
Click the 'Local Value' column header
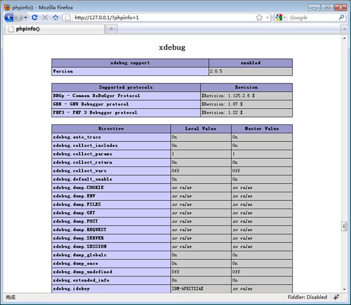[x=201, y=129]
